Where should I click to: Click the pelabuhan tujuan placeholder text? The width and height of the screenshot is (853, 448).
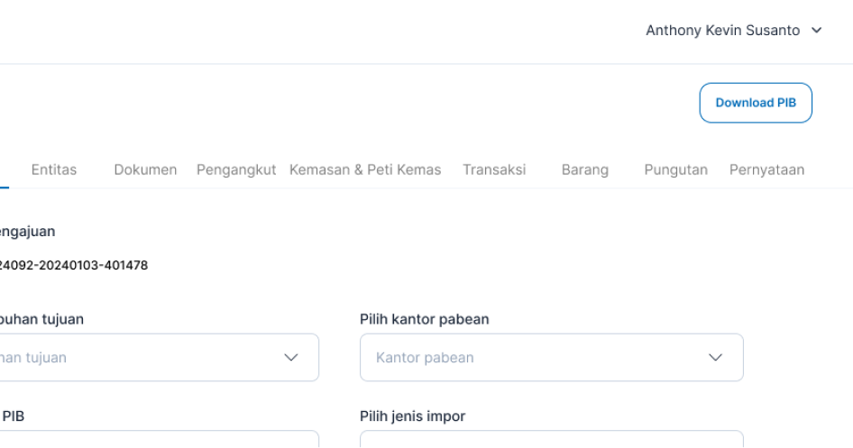(36, 358)
